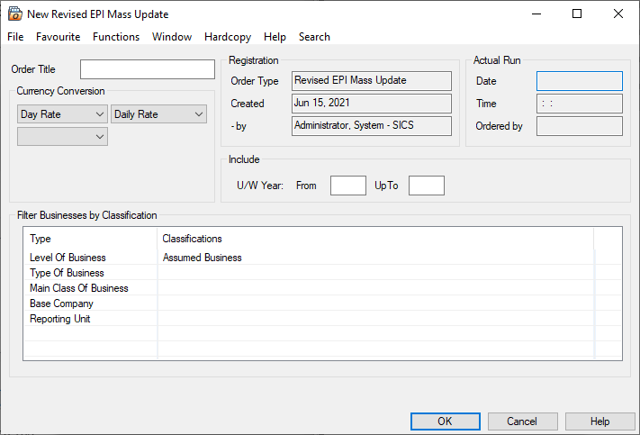
Task: Open the Hardcopy menu
Action: (229, 37)
